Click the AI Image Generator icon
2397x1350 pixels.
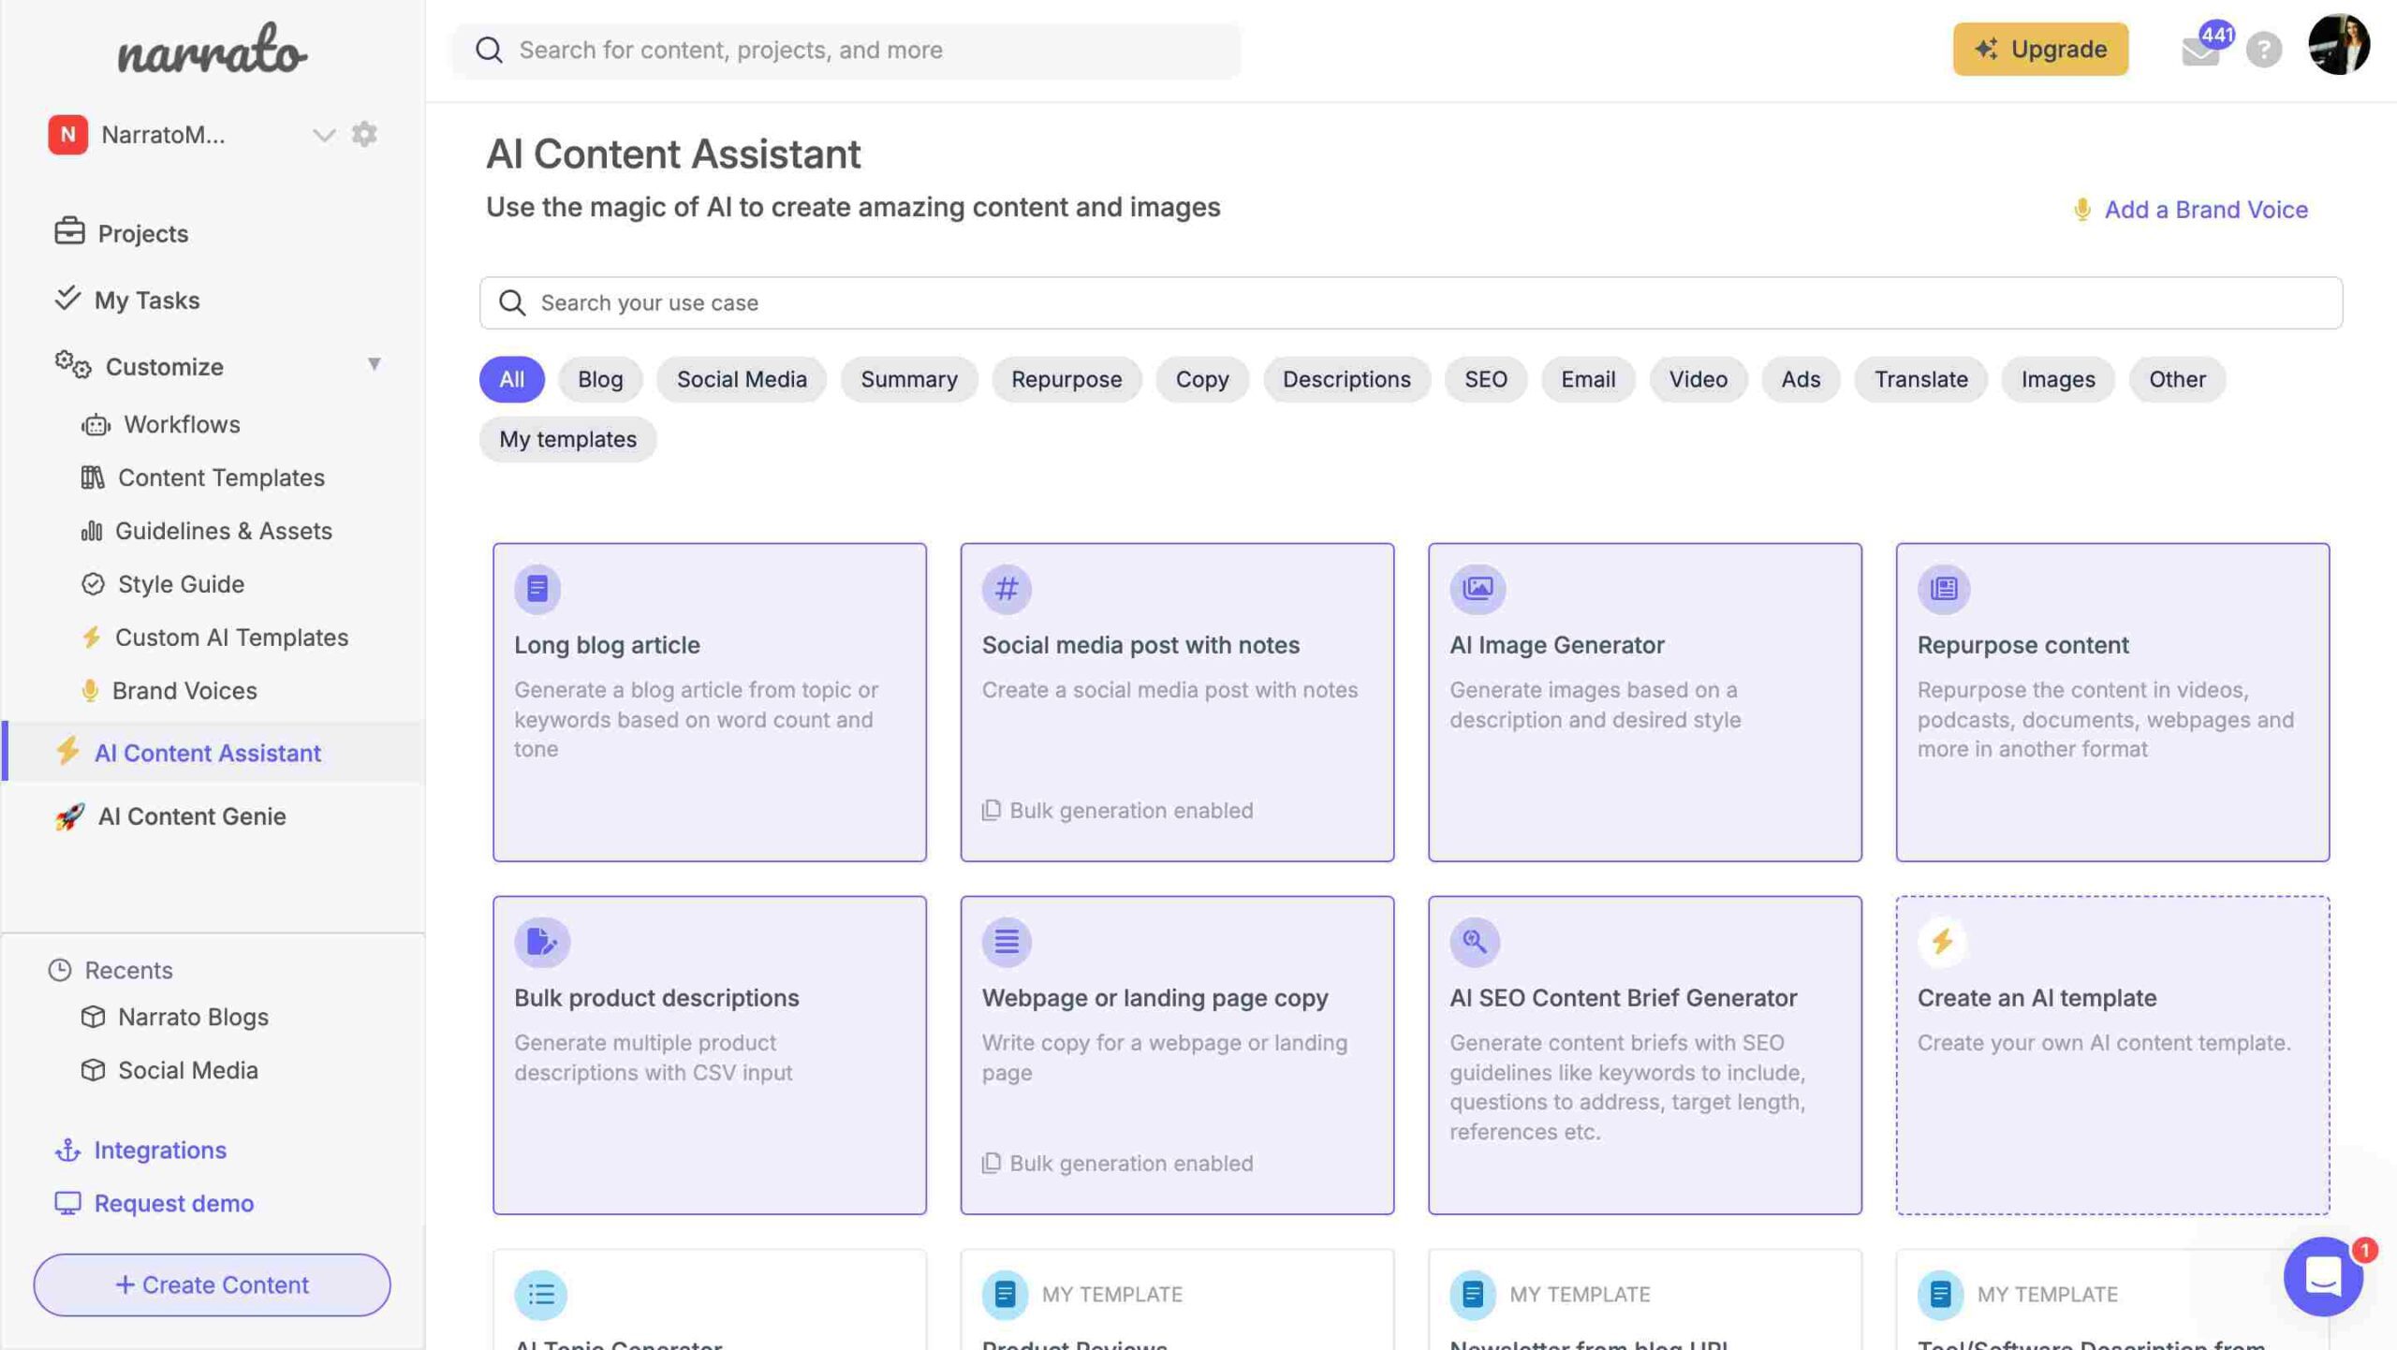coord(1475,590)
